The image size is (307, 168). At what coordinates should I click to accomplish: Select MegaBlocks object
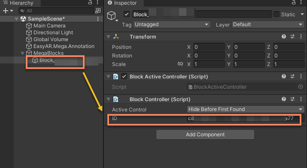(49, 53)
